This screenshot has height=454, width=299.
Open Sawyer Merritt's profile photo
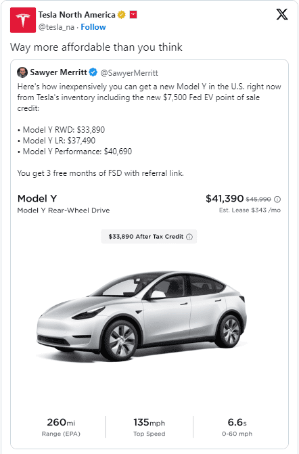(x=22, y=72)
